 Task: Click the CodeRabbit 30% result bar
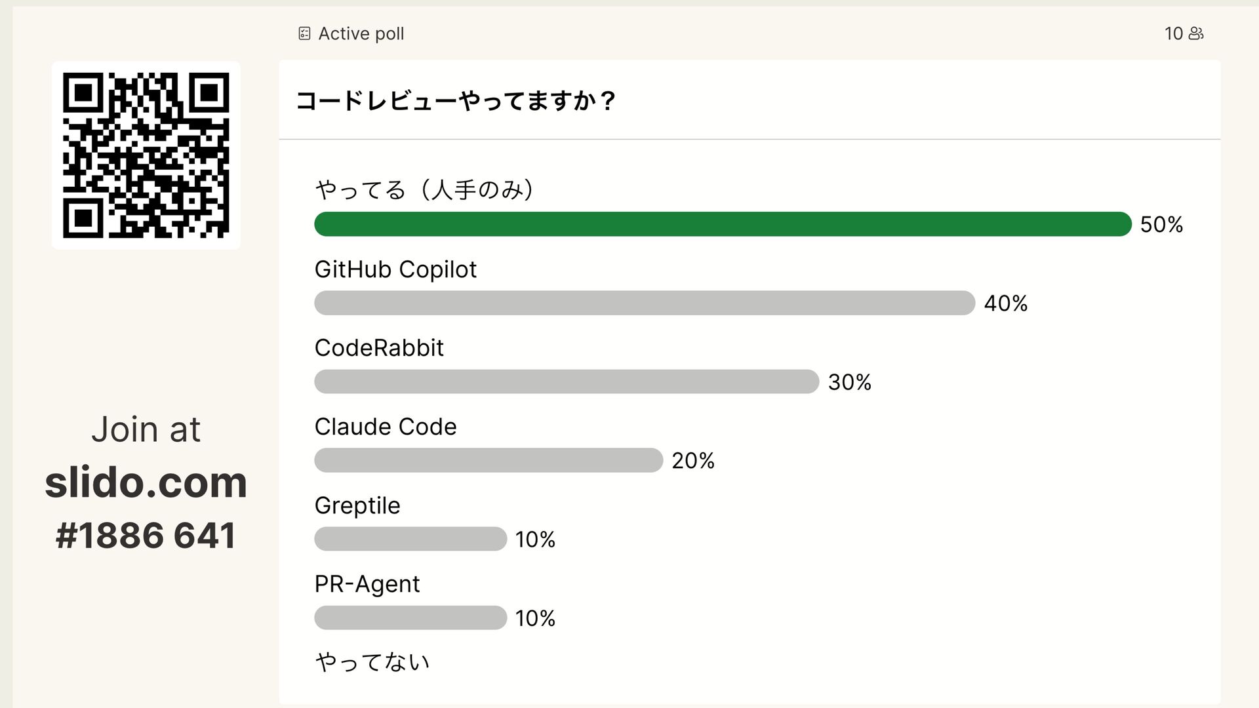coord(567,382)
